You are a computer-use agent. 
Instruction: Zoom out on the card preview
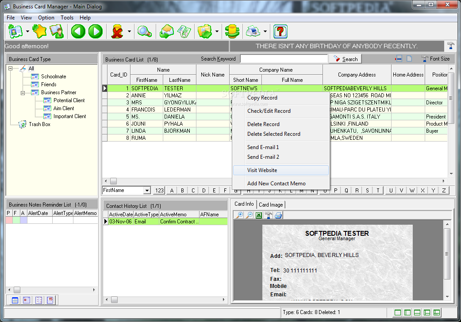click(250, 215)
